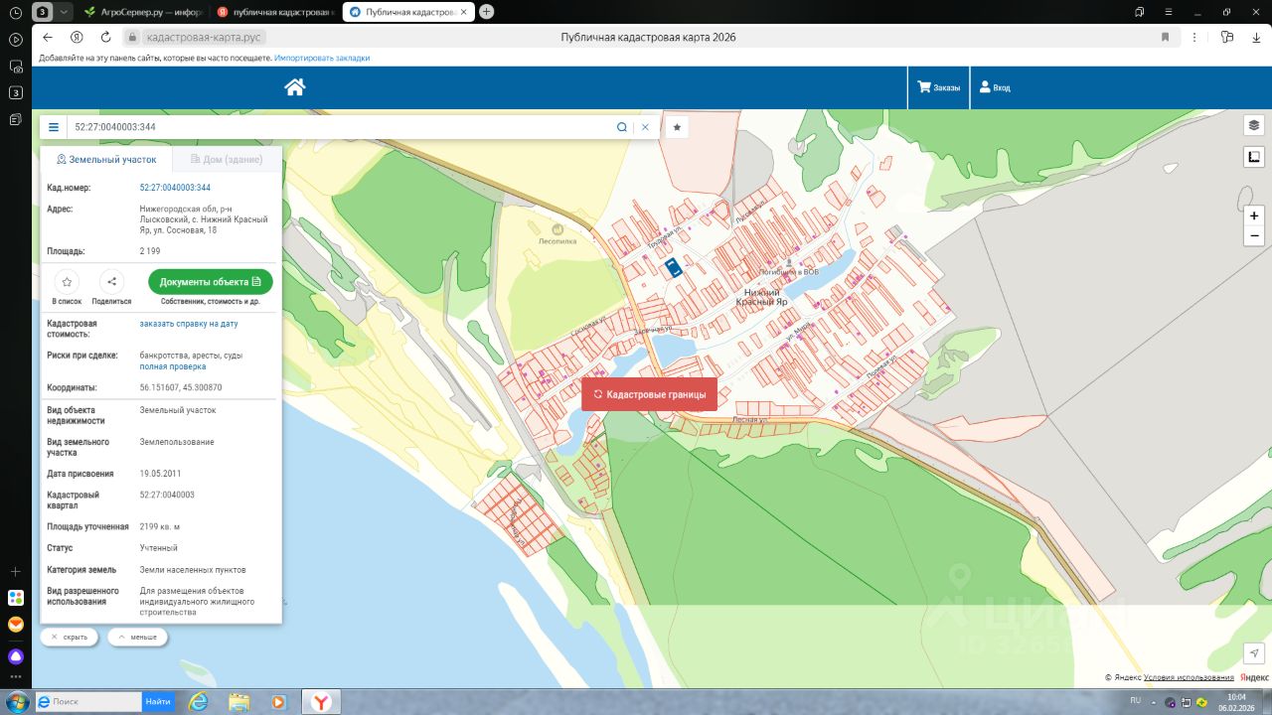Go to the cadastral map home icon

(294, 87)
